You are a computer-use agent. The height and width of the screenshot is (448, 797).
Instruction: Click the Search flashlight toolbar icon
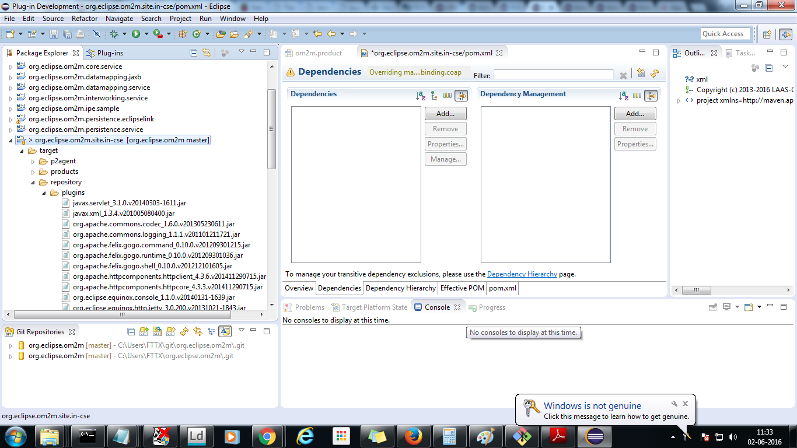coord(249,34)
